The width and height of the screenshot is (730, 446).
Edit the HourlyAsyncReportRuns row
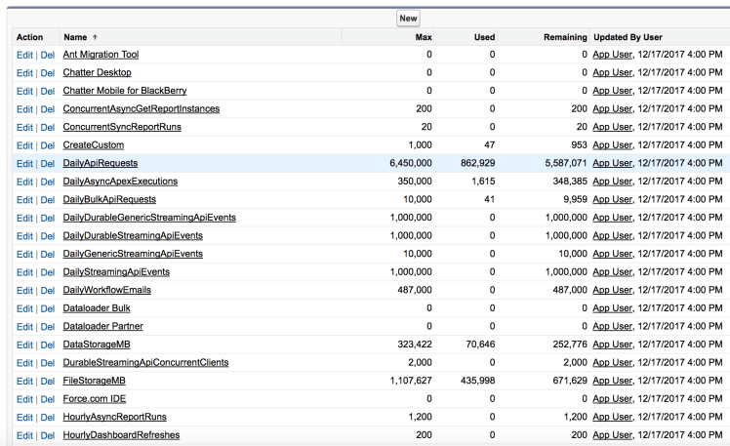coord(24,417)
